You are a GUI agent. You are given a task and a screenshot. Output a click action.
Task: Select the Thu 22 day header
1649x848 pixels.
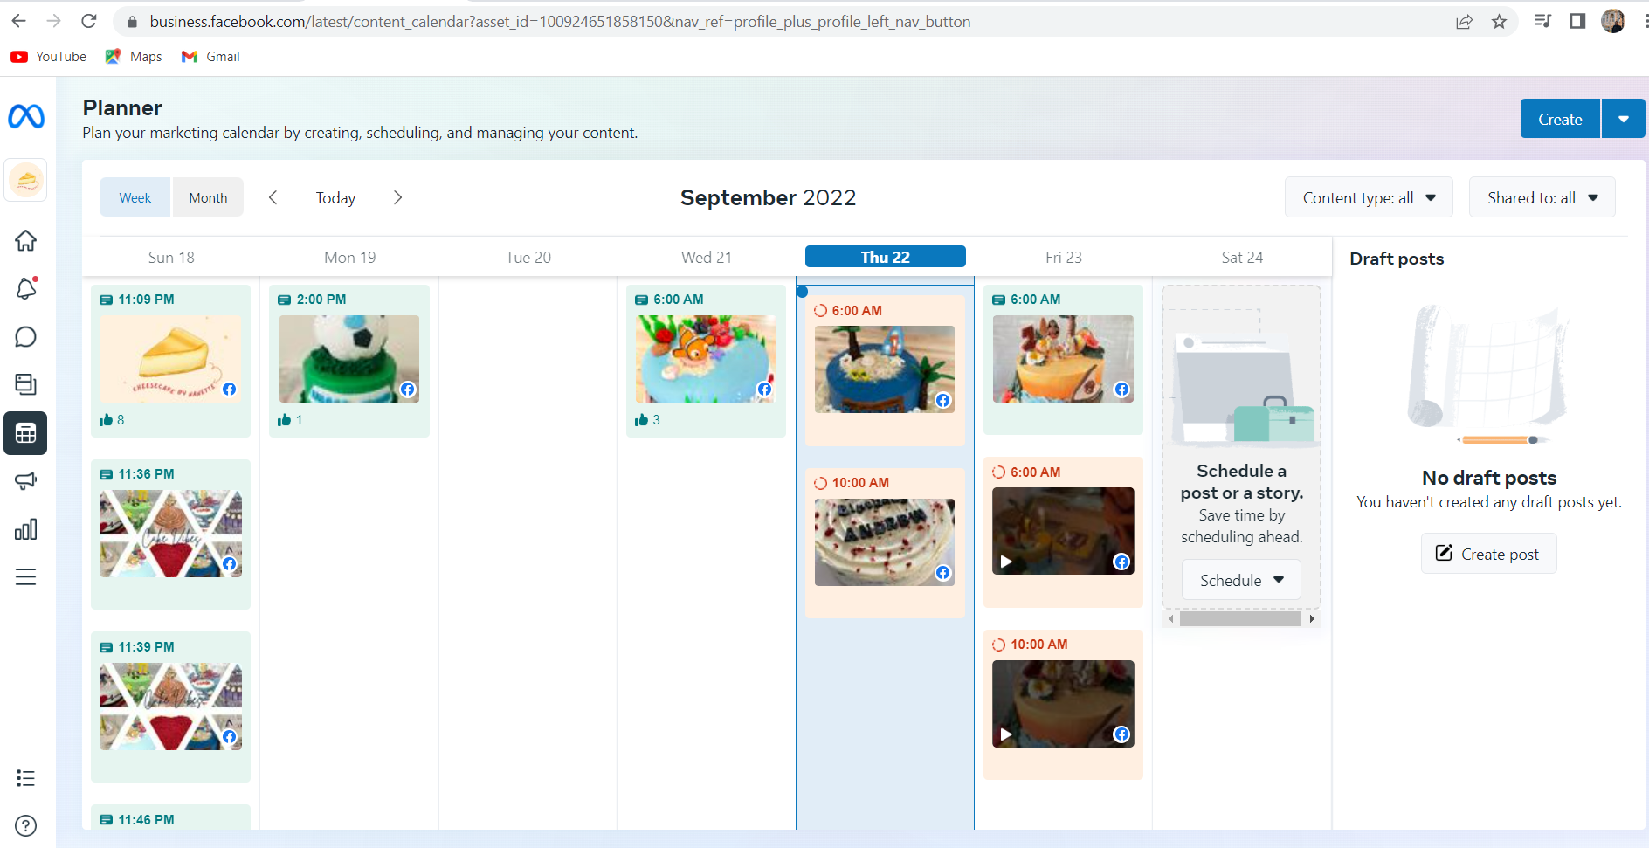coord(885,257)
